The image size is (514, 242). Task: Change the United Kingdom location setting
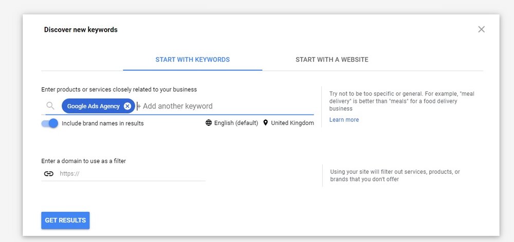click(288, 123)
